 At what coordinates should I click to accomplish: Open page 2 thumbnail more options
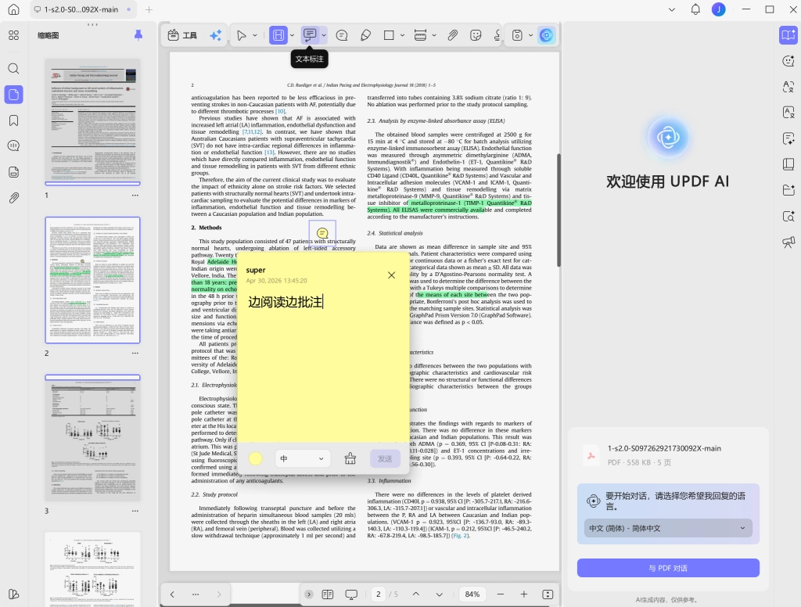pyautogui.click(x=135, y=353)
